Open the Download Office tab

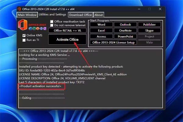[x=81, y=15]
